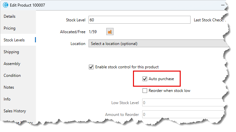Viewport: 236px width, 132px height.
Task: Click the Amount to Reorder field
Action: tap(181, 115)
